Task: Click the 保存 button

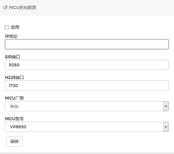Action: (x=15, y=141)
